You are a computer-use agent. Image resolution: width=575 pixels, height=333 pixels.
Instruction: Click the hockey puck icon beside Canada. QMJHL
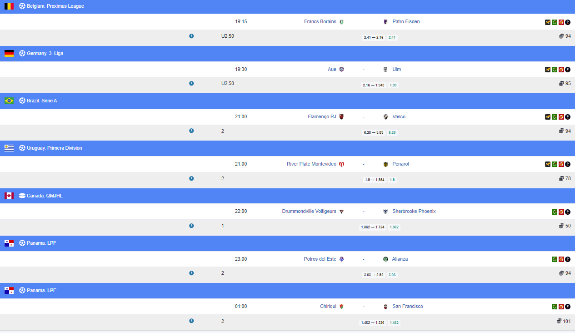22,196
